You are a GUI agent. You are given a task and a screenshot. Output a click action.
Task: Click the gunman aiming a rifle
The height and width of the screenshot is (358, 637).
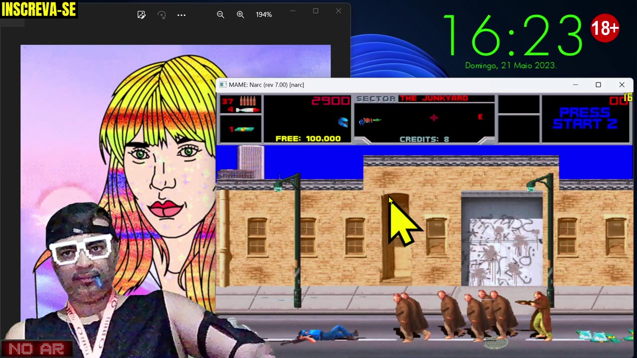click(x=536, y=316)
